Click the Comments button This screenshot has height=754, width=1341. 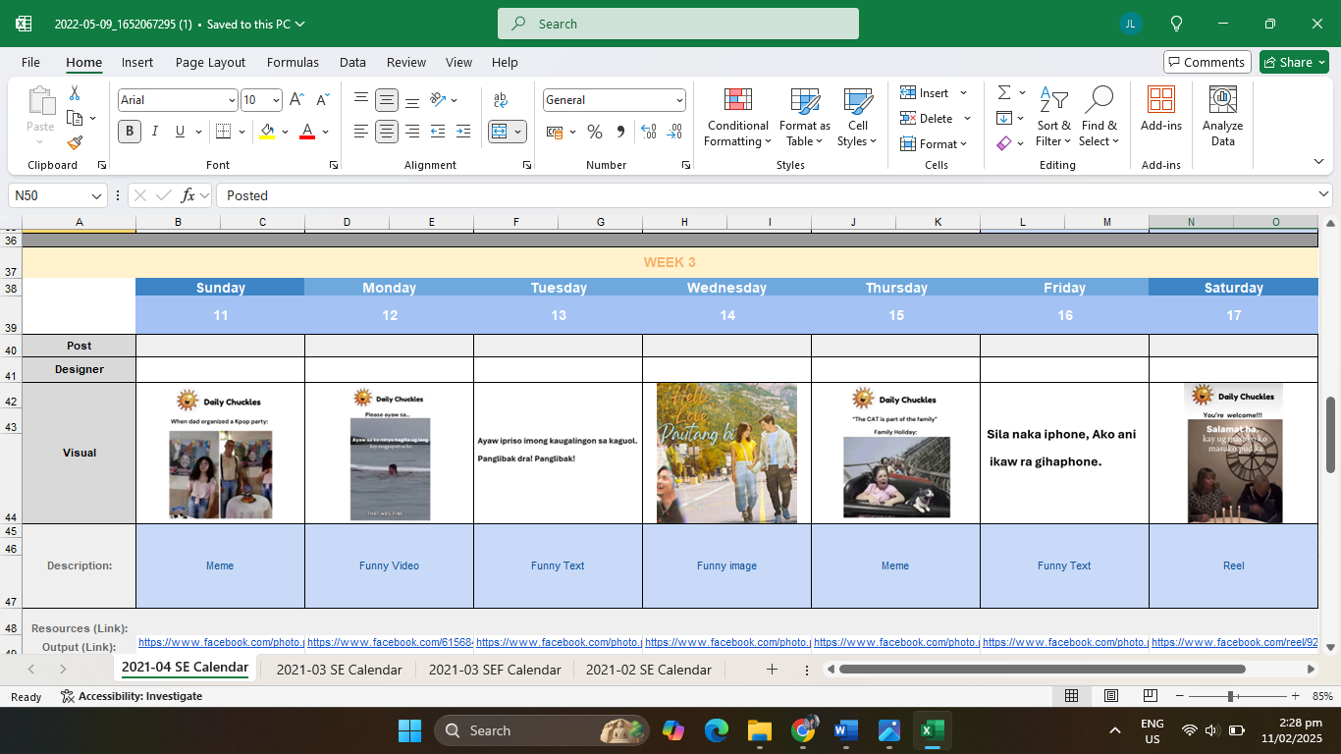coord(1207,62)
